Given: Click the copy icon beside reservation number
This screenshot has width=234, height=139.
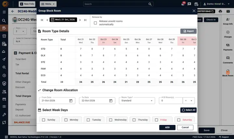Looking at the screenshot, I should (213, 11).
